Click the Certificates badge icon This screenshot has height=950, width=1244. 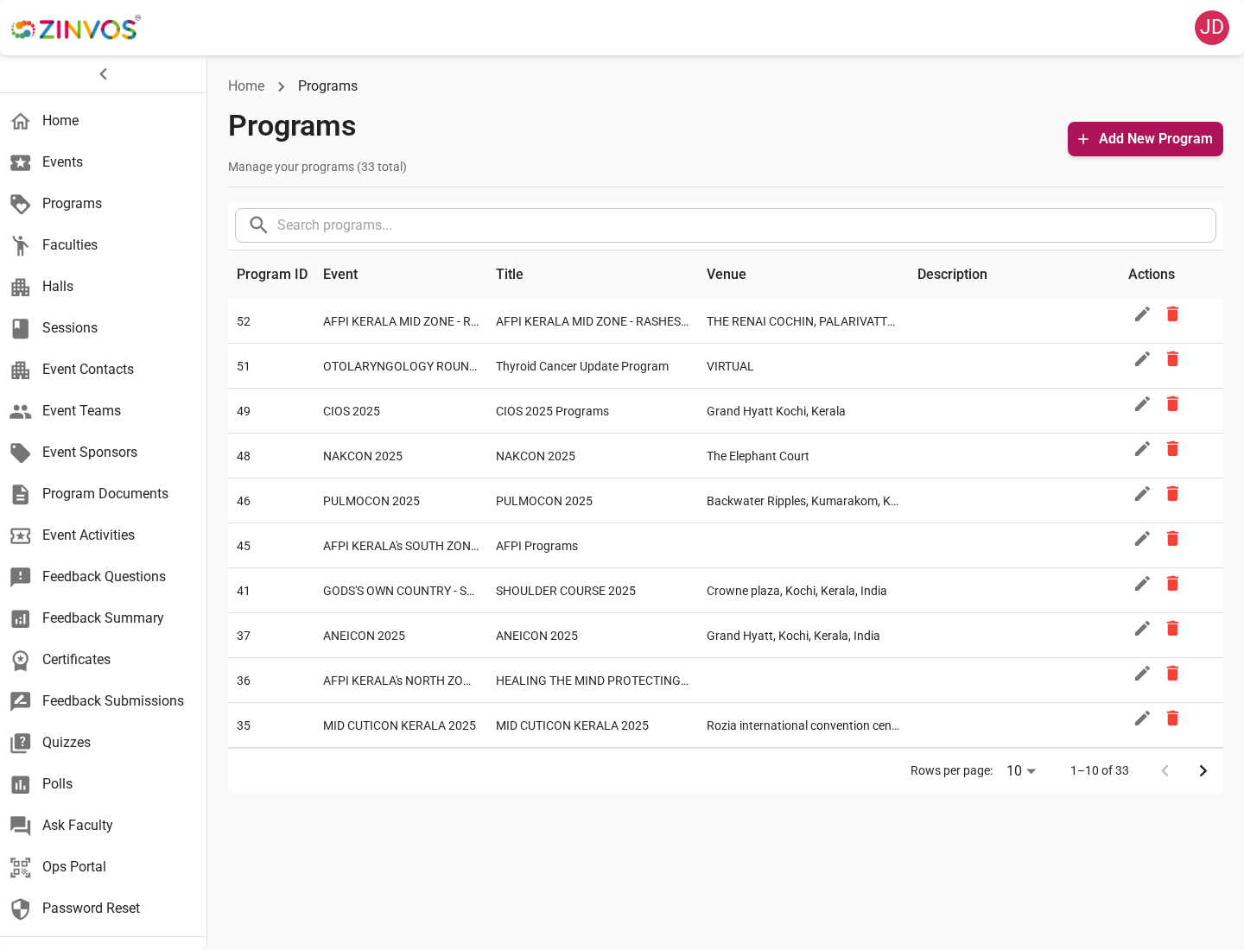(21, 660)
